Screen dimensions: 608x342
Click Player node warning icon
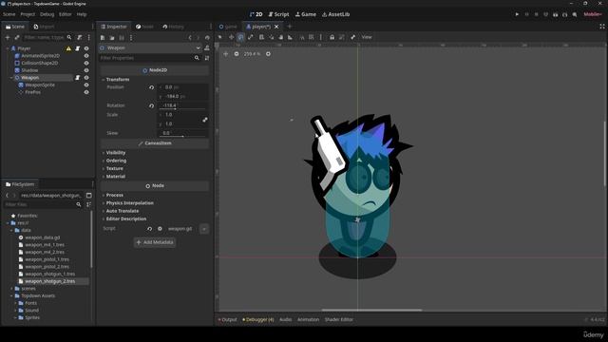click(x=68, y=48)
